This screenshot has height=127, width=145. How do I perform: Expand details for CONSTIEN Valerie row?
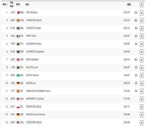[142, 123]
